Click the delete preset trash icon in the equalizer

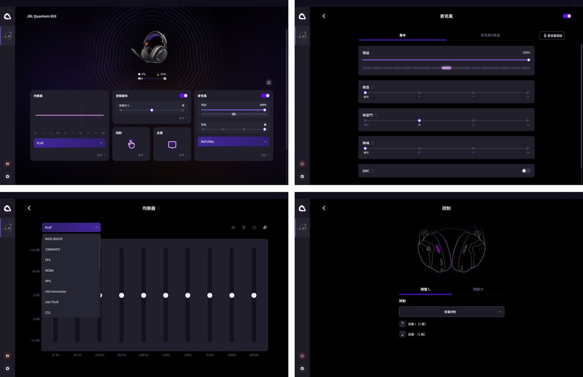pyautogui.click(x=244, y=227)
